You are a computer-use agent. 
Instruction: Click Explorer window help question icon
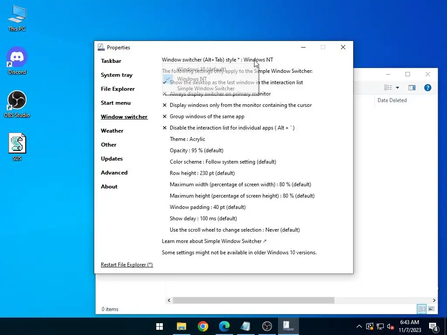click(428, 88)
